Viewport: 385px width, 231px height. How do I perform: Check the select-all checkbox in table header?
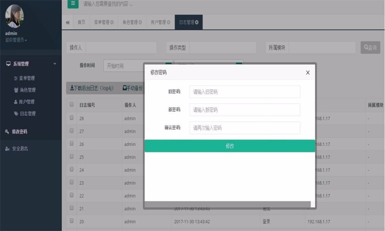pos(72,104)
